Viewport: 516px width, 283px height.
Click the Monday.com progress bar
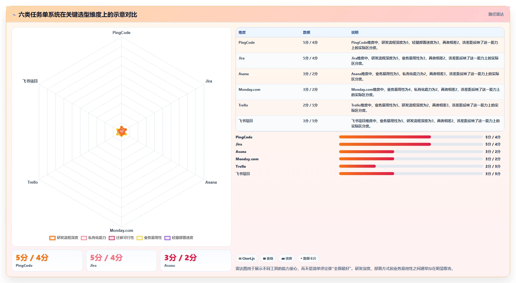coord(411,159)
